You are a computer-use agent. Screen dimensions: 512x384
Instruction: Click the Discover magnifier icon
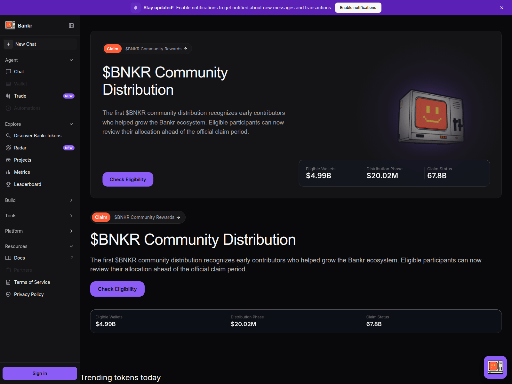point(8,136)
